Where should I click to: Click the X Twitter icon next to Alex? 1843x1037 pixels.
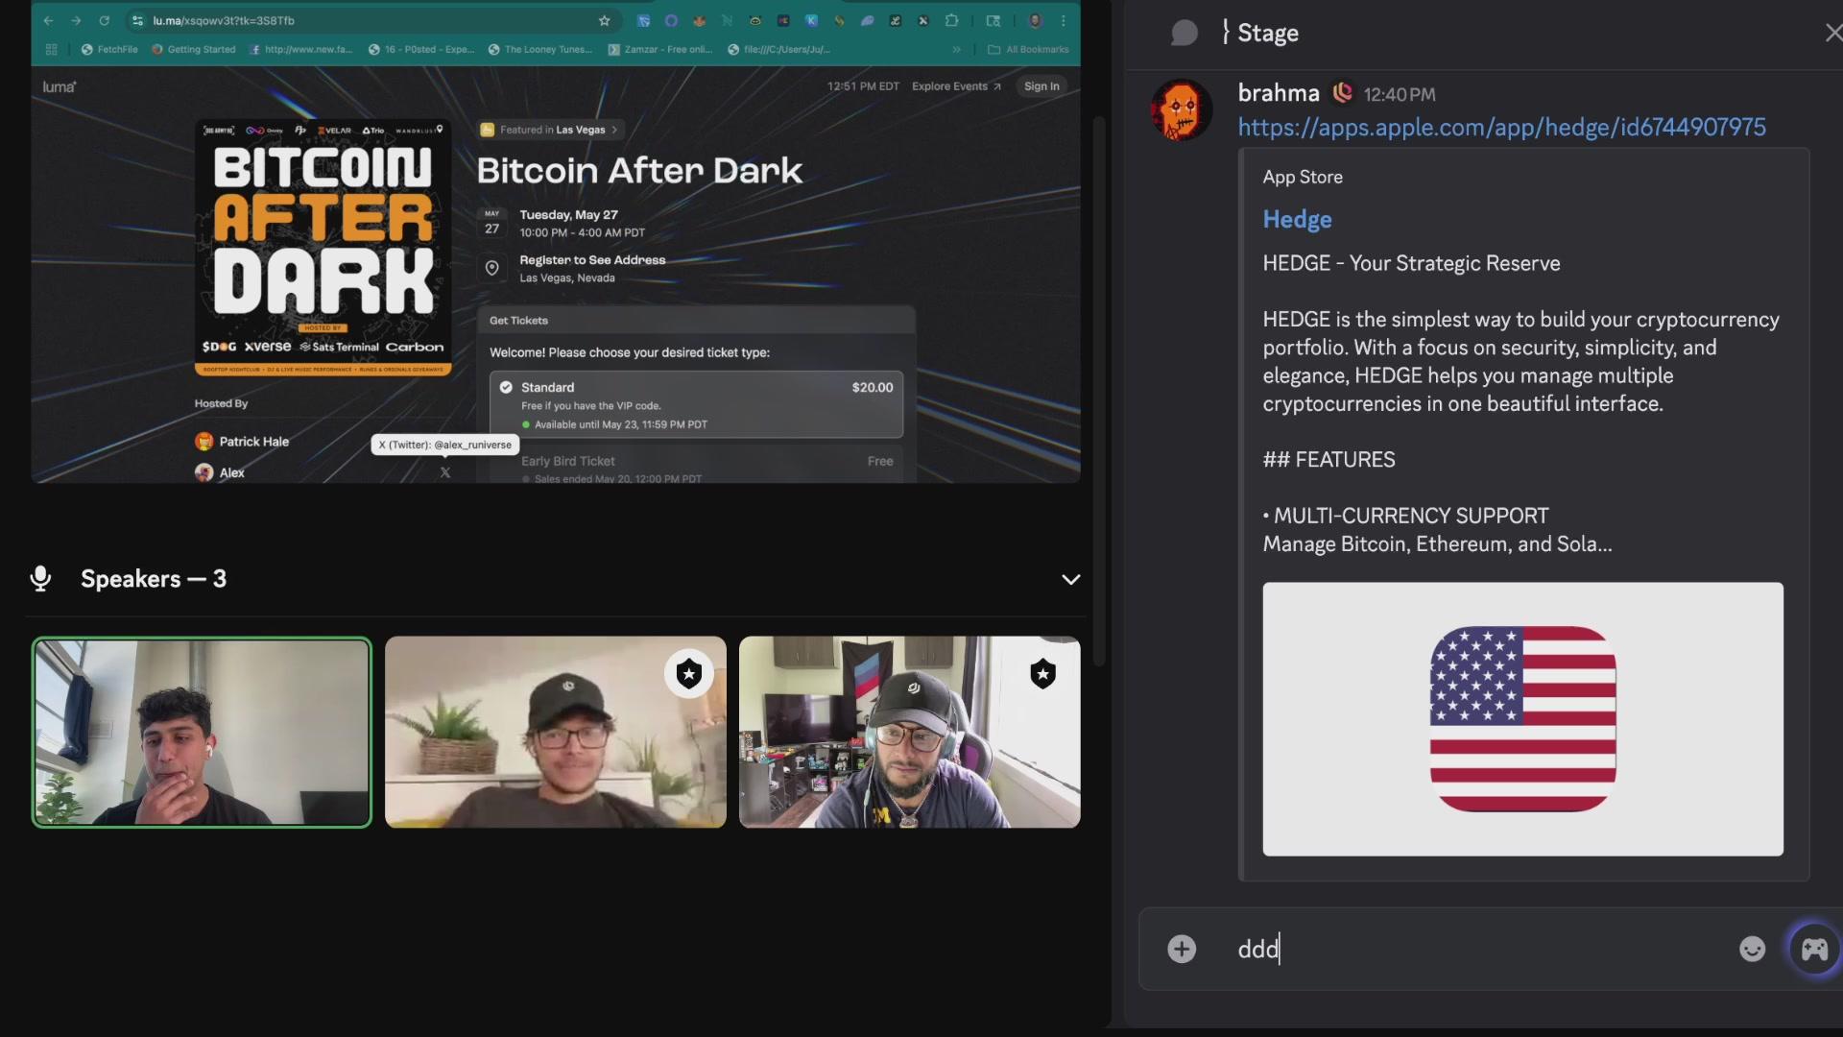(x=445, y=472)
